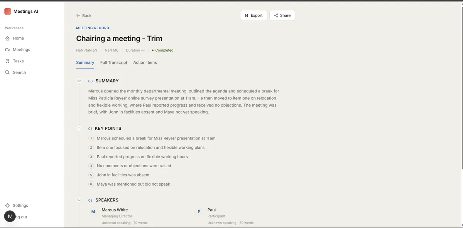Click the 00 timeline marker

pos(79,81)
